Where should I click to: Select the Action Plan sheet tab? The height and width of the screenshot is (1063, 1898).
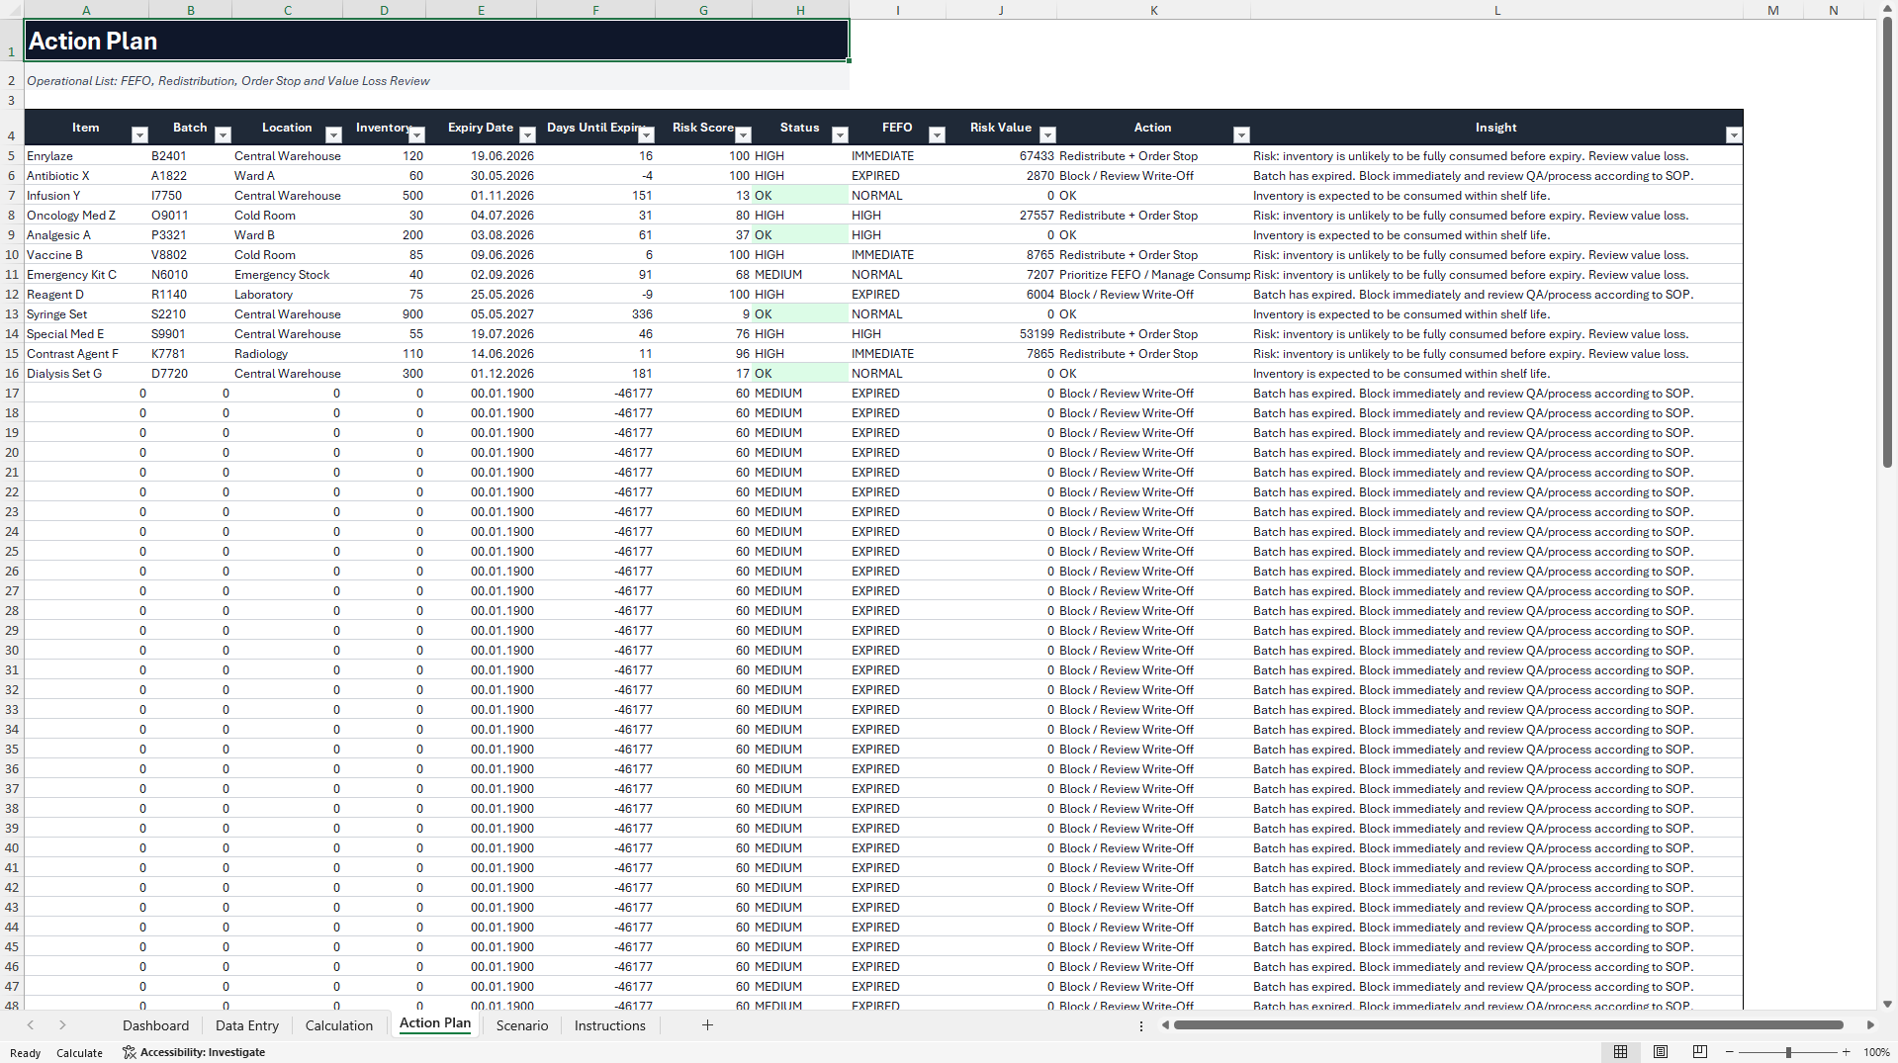435,1024
